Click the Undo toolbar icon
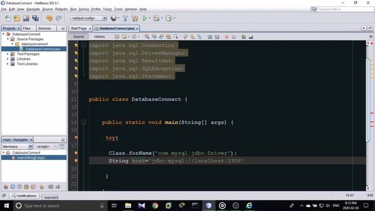The width and height of the screenshot is (375, 211). (x=49, y=18)
